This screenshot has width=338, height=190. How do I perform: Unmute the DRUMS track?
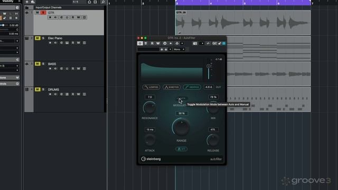point(37,89)
